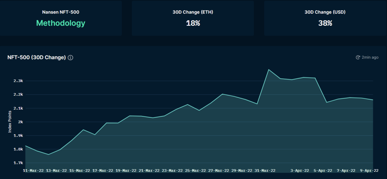Select the 18% value in ETH change card
The image size is (387, 179).
pos(193,23)
